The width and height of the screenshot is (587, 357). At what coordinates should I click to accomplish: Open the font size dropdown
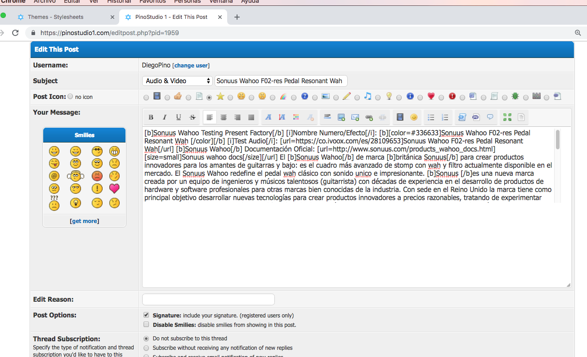(282, 117)
